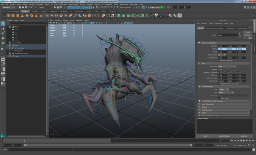Click the Select button at bottom
The width and height of the screenshot is (256, 155).
pos(205,136)
